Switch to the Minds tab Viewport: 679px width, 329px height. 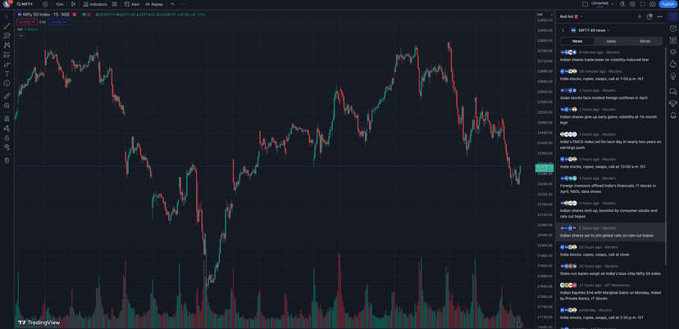(x=645, y=41)
